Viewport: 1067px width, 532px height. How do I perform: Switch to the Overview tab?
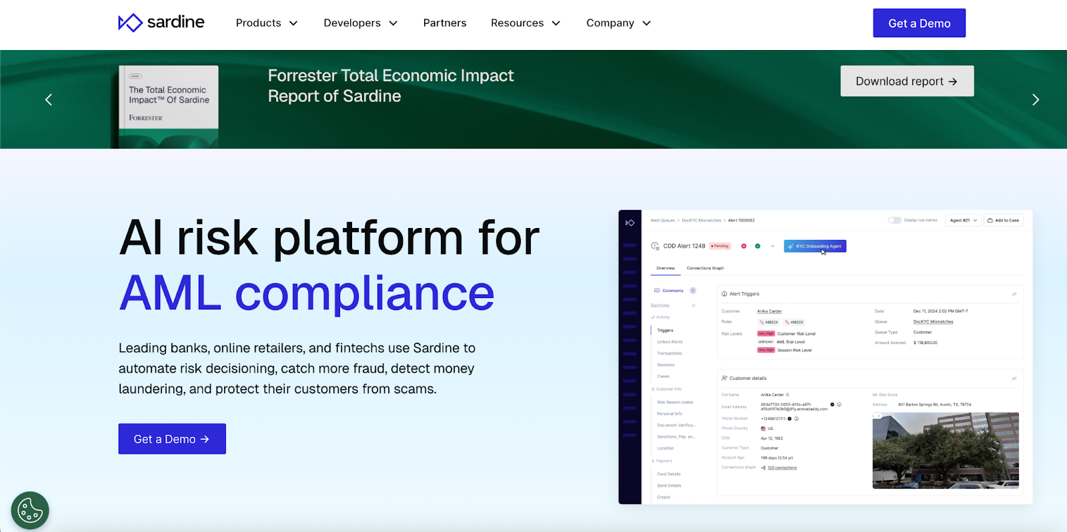(x=666, y=268)
